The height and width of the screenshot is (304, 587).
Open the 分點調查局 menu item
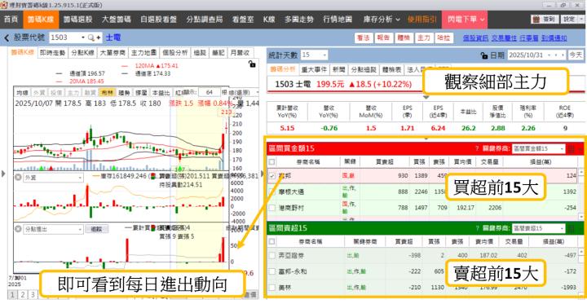tap(204, 19)
